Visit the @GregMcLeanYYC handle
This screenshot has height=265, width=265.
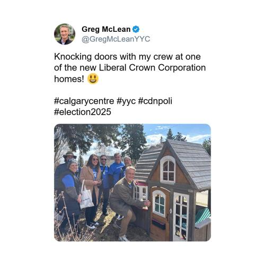click(116, 39)
